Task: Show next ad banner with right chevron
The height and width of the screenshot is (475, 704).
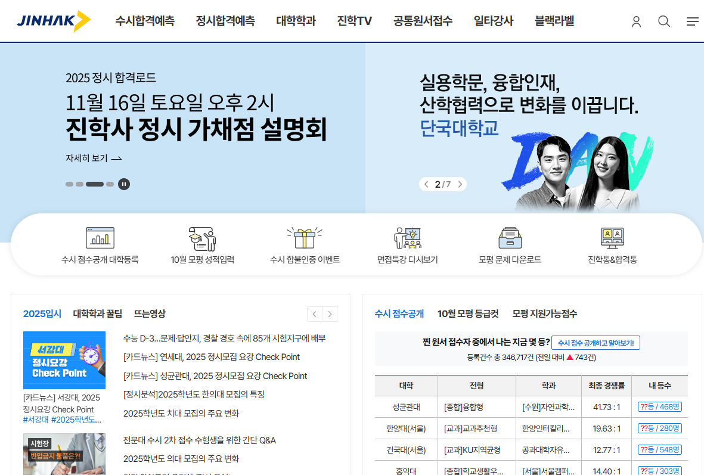Action: (x=460, y=184)
